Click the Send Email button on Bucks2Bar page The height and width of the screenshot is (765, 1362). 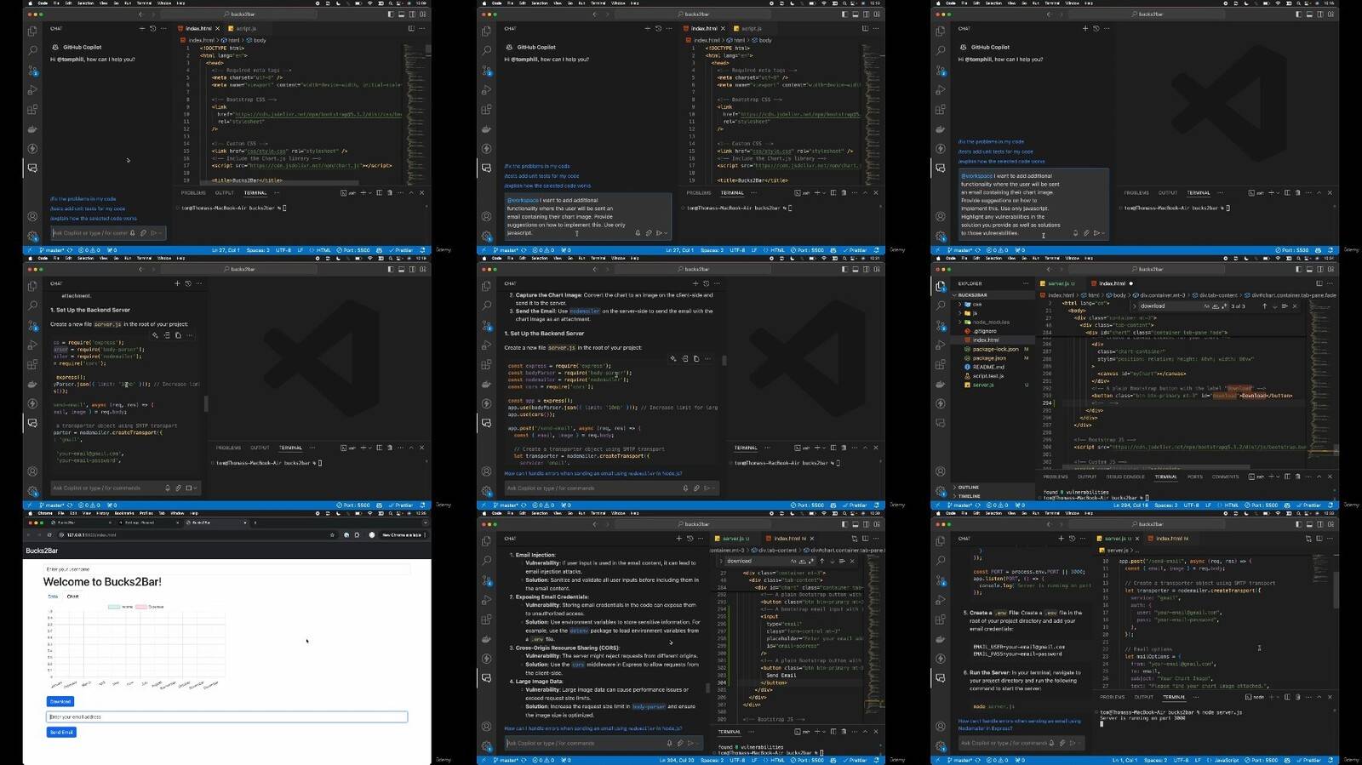61,732
